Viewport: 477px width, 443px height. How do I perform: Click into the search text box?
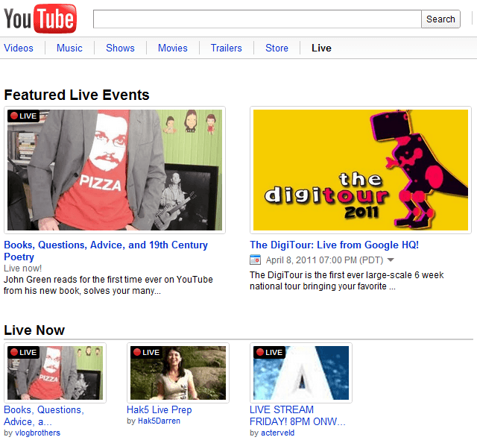(257, 19)
